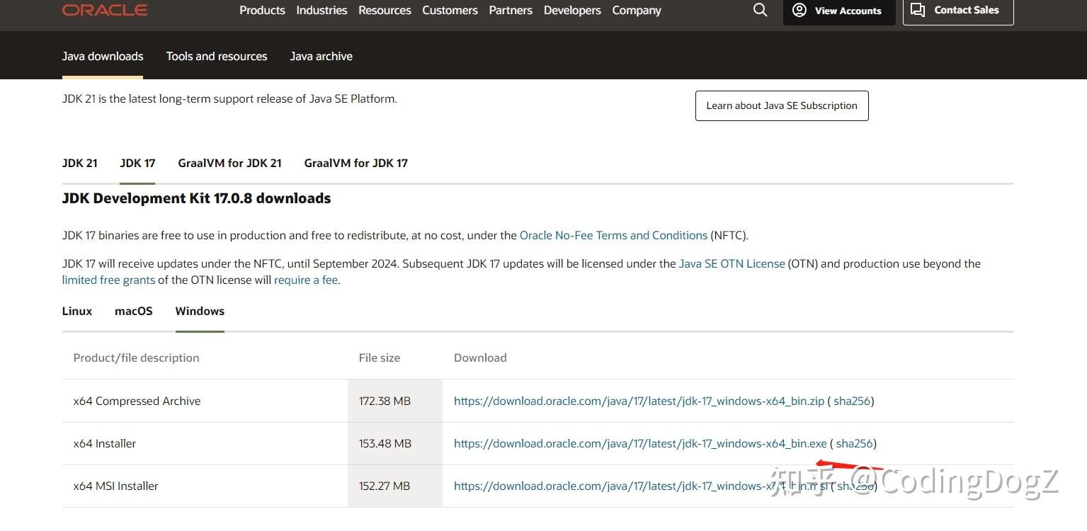1087x531 pixels.
Task: Open the Industries navigation menu
Action: (321, 11)
